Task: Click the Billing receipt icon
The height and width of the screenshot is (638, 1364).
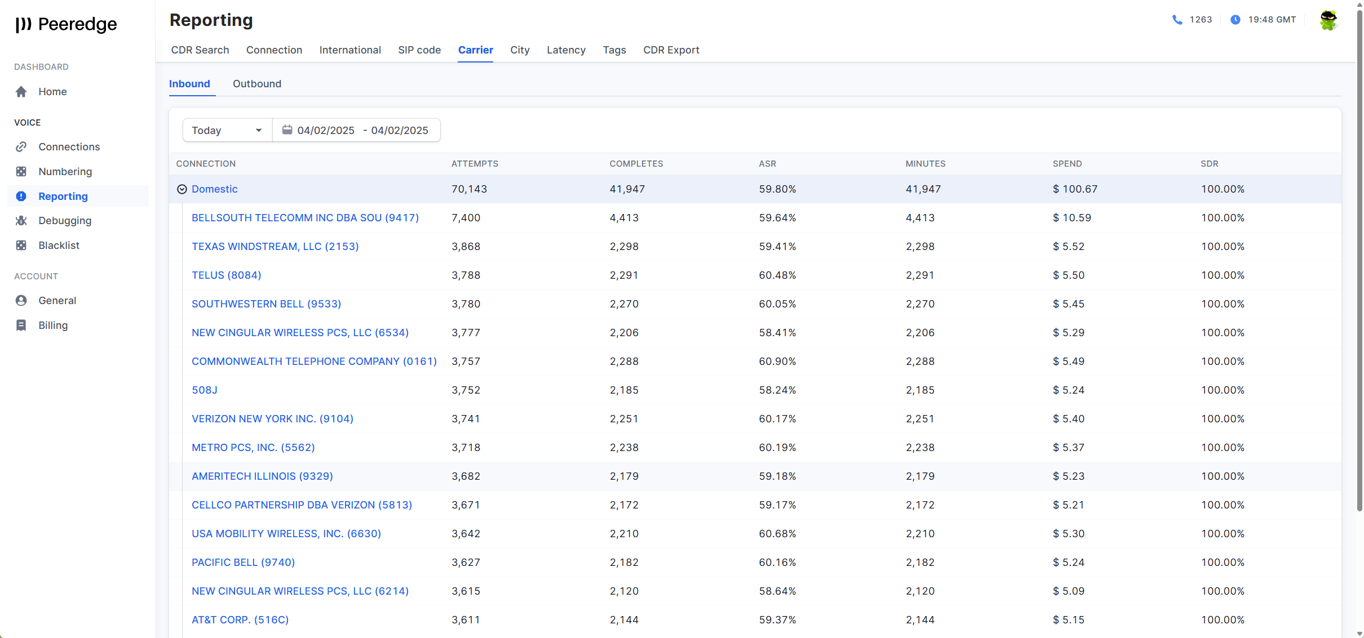Action: pos(21,325)
